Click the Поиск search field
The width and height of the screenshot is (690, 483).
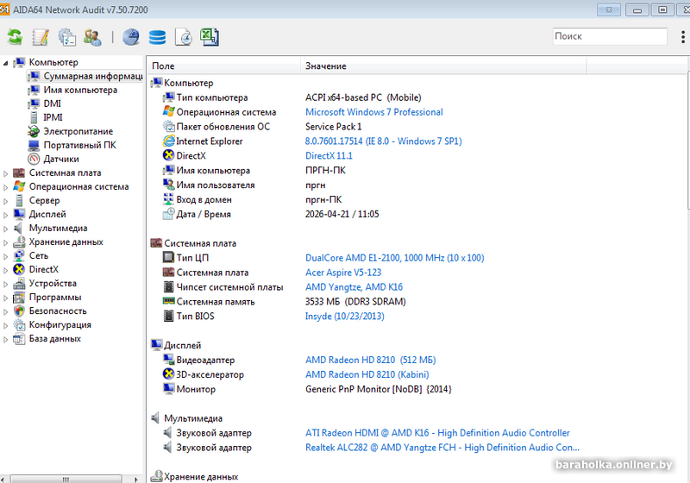610,36
